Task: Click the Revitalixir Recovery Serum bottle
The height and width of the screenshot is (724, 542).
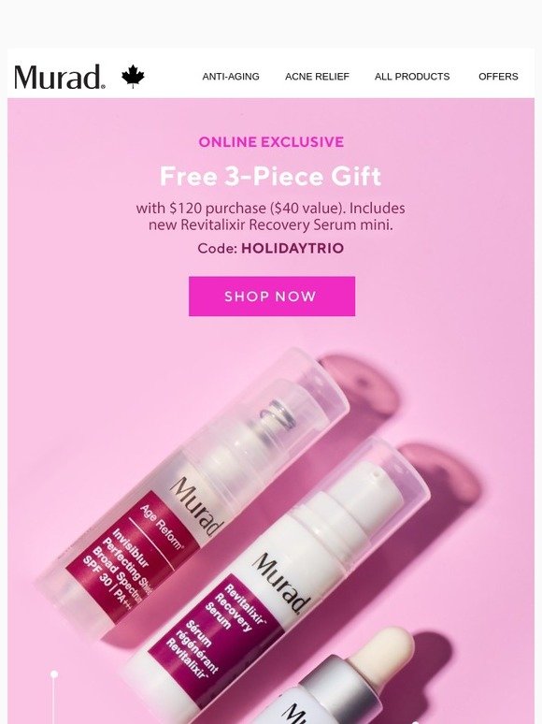Action: [277, 577]
